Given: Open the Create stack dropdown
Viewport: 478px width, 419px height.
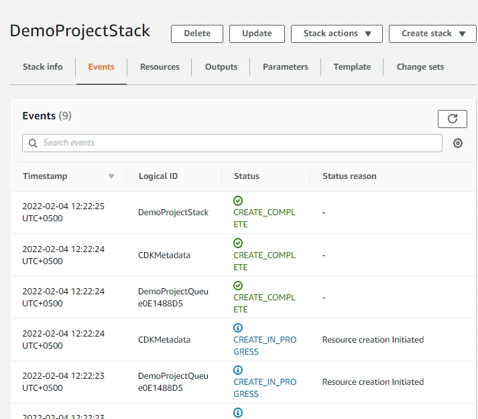Looking at the screenshot, I should (432, 34).
